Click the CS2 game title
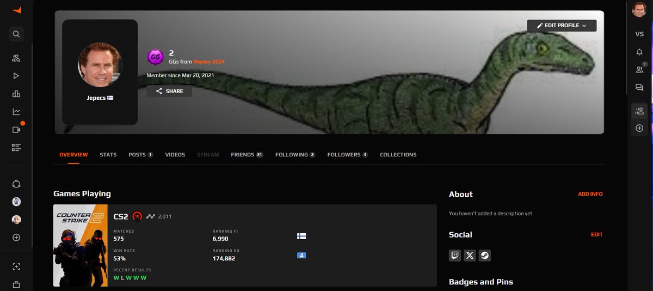 (121, 216)
